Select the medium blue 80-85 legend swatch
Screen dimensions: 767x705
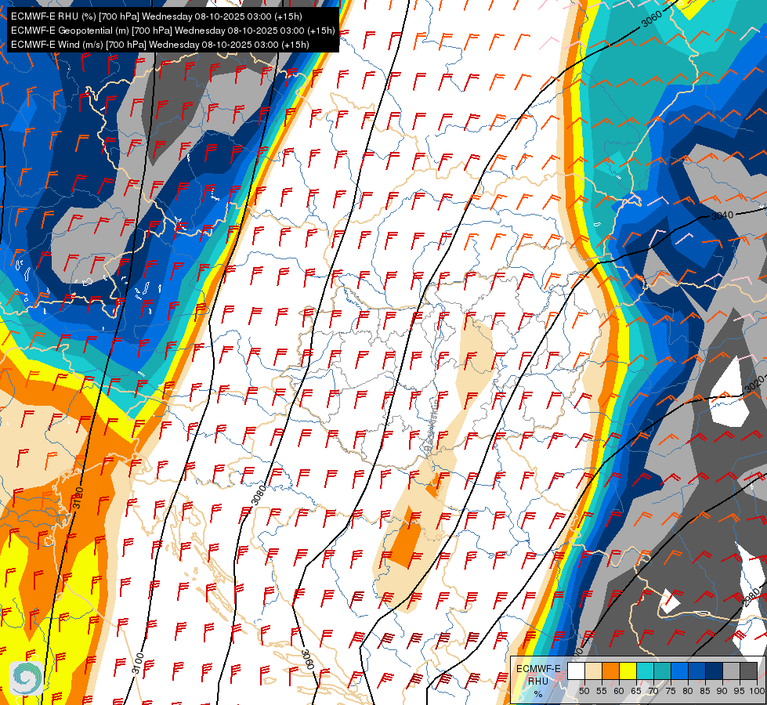pyautogui.click(x=697, y=671)
